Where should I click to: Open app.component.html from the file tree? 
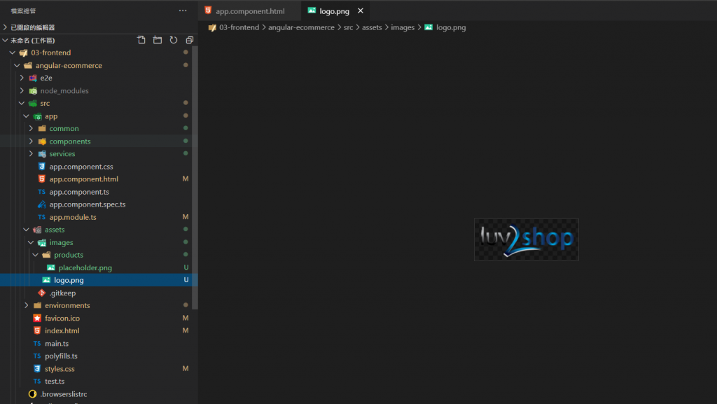84,179
